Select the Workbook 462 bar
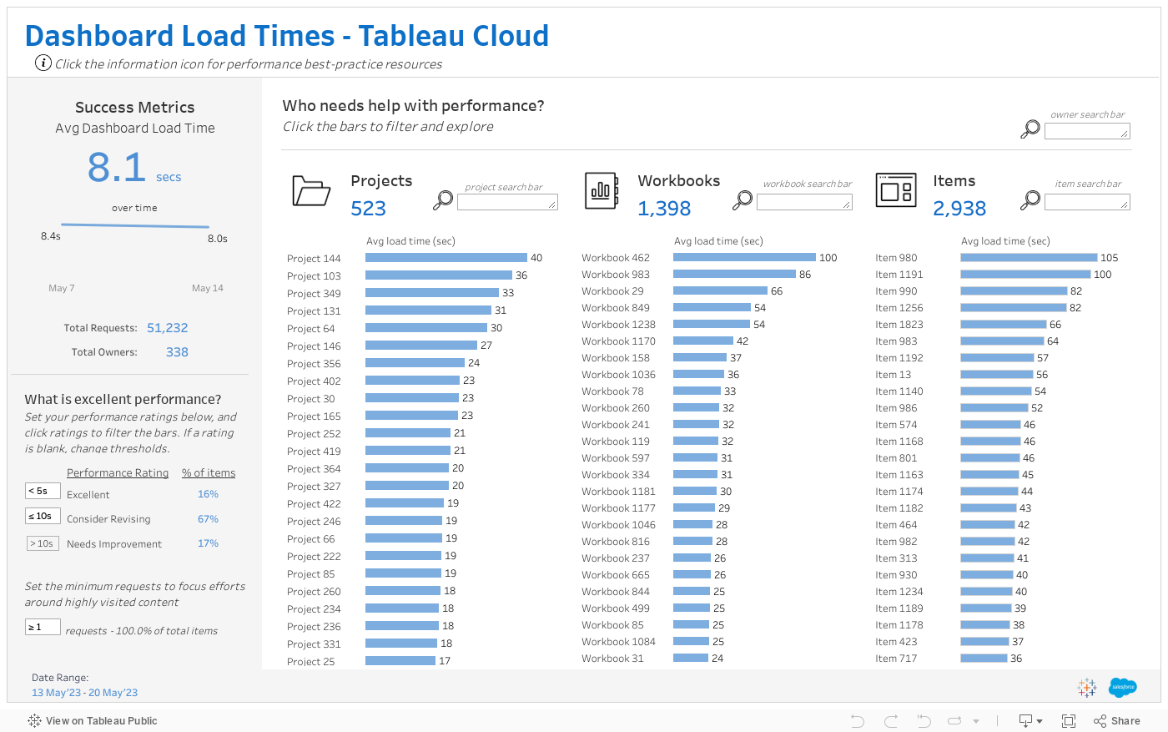Image resolution: width=1168 pixels, height=732 pixels. coord(744,257)
